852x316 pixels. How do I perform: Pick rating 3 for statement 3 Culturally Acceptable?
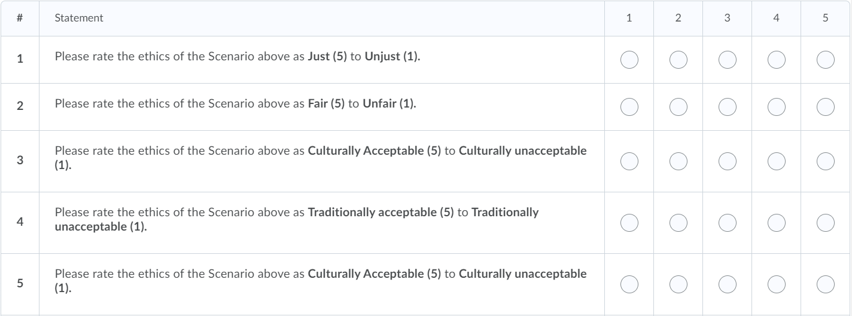(727, 161)
